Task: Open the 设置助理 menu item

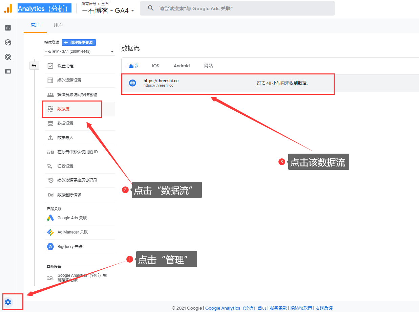Action: point(80,66)
